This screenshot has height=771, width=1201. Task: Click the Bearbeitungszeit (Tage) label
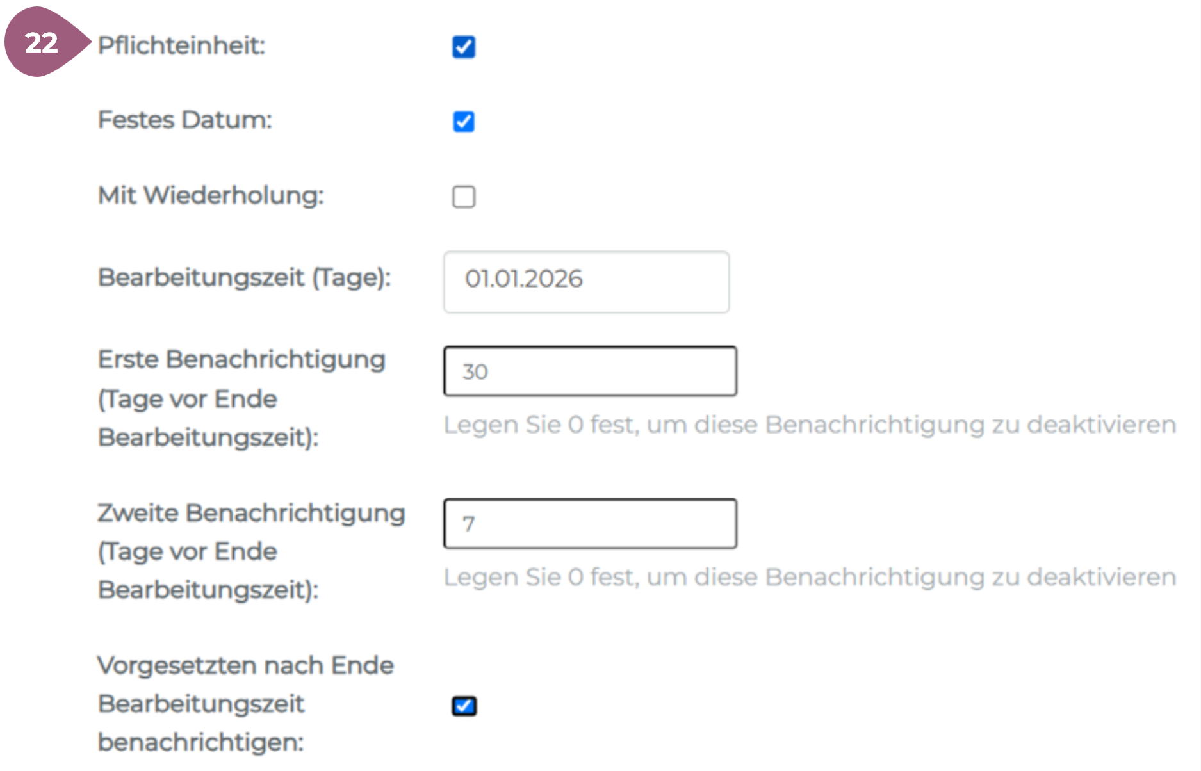click(x=244, y=278)
